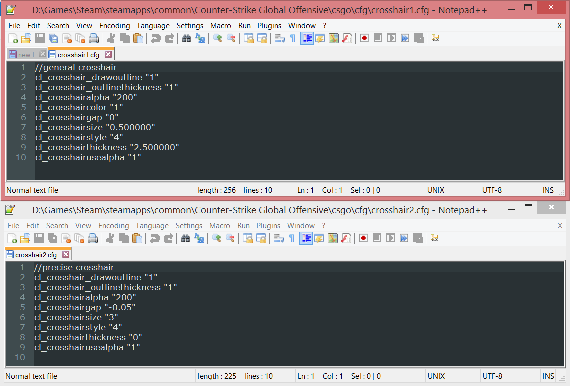Open Plugins menu in crosshair1.cfg window
This screenshot has height=386, width=570.
(x=269, y=26)
